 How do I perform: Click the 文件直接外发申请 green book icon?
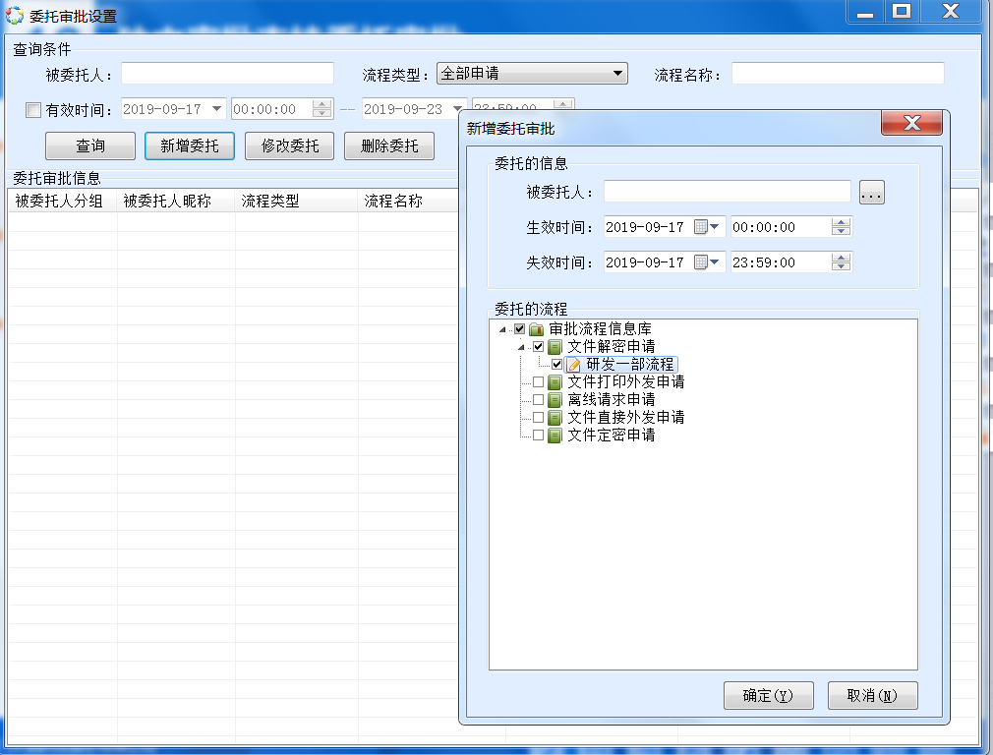(555, 418)
